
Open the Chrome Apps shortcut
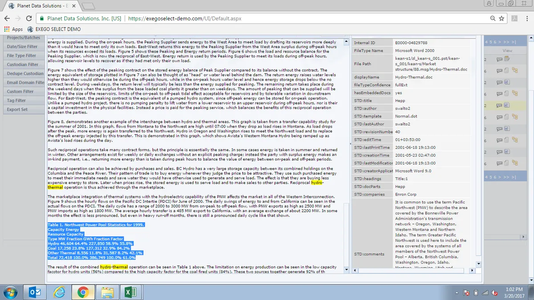pos(13,29)
